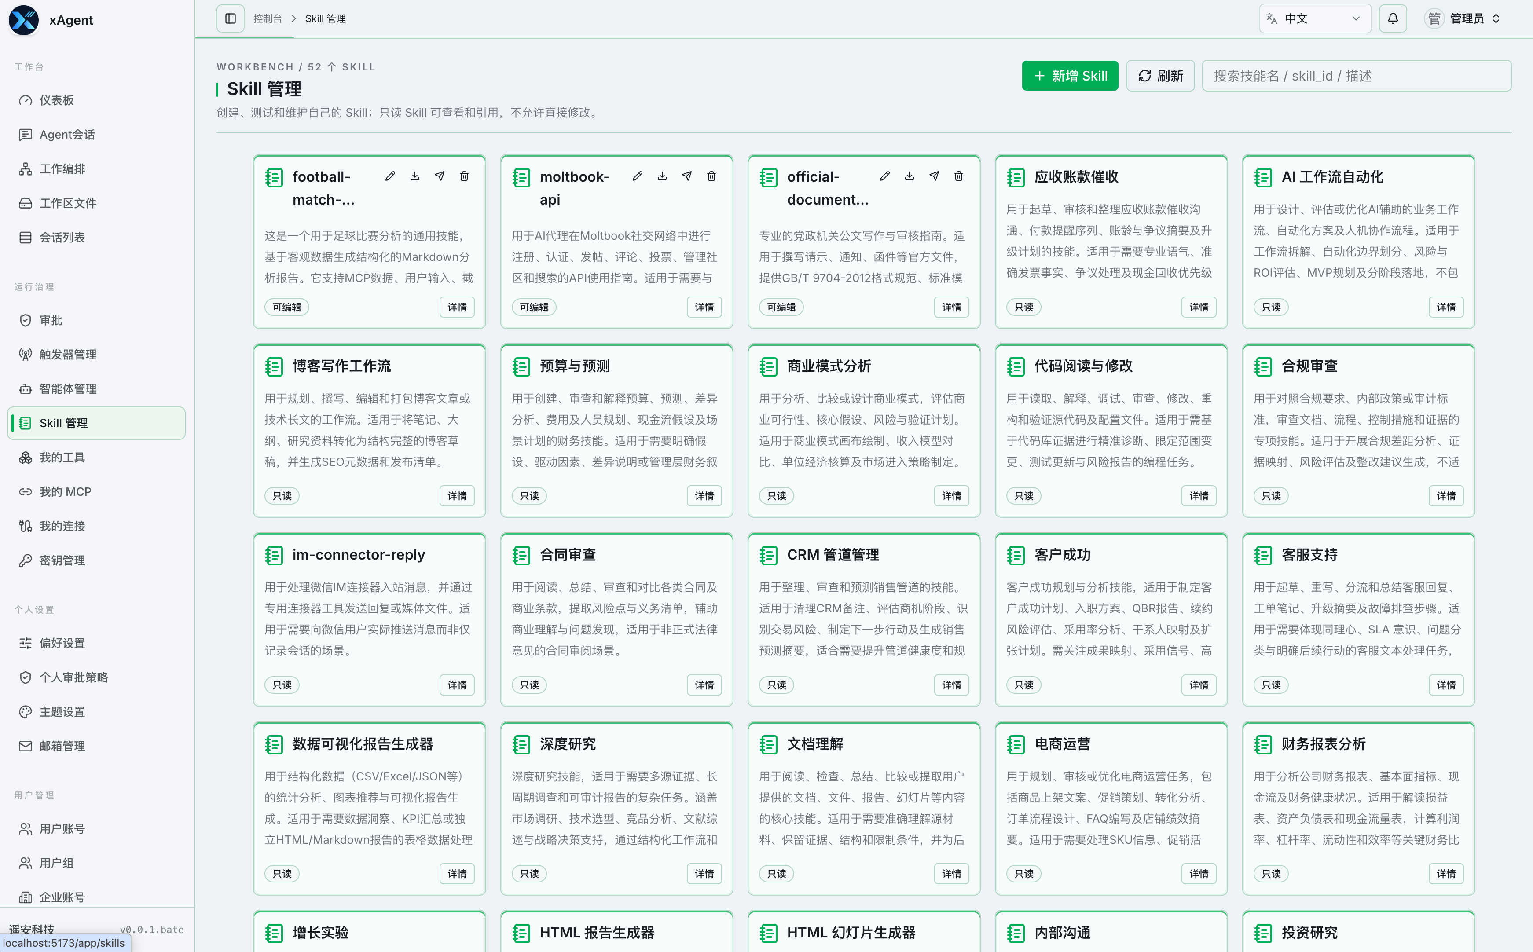Open 仪表板 in the sidebar
Screen dimensions: 1533x952
click(96, 100)
